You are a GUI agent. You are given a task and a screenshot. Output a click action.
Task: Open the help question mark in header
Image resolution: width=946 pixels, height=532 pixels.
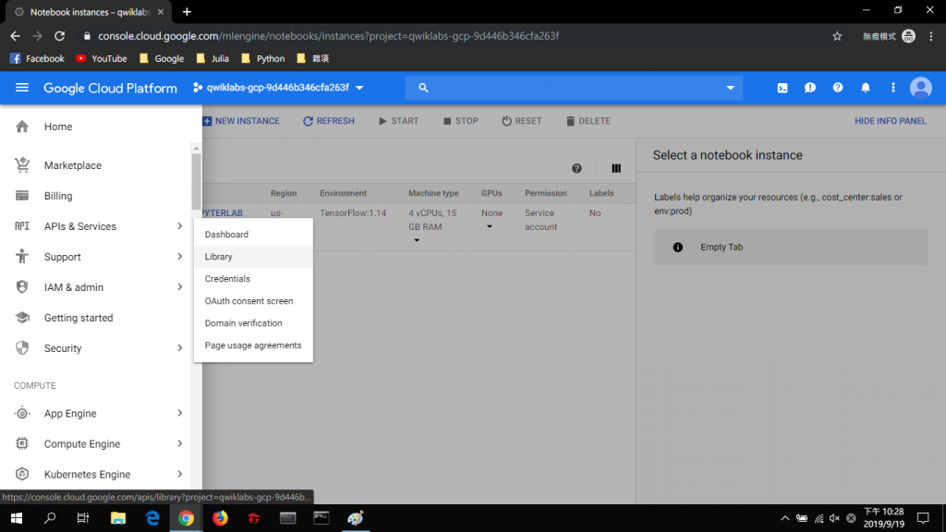click(838, 88)
